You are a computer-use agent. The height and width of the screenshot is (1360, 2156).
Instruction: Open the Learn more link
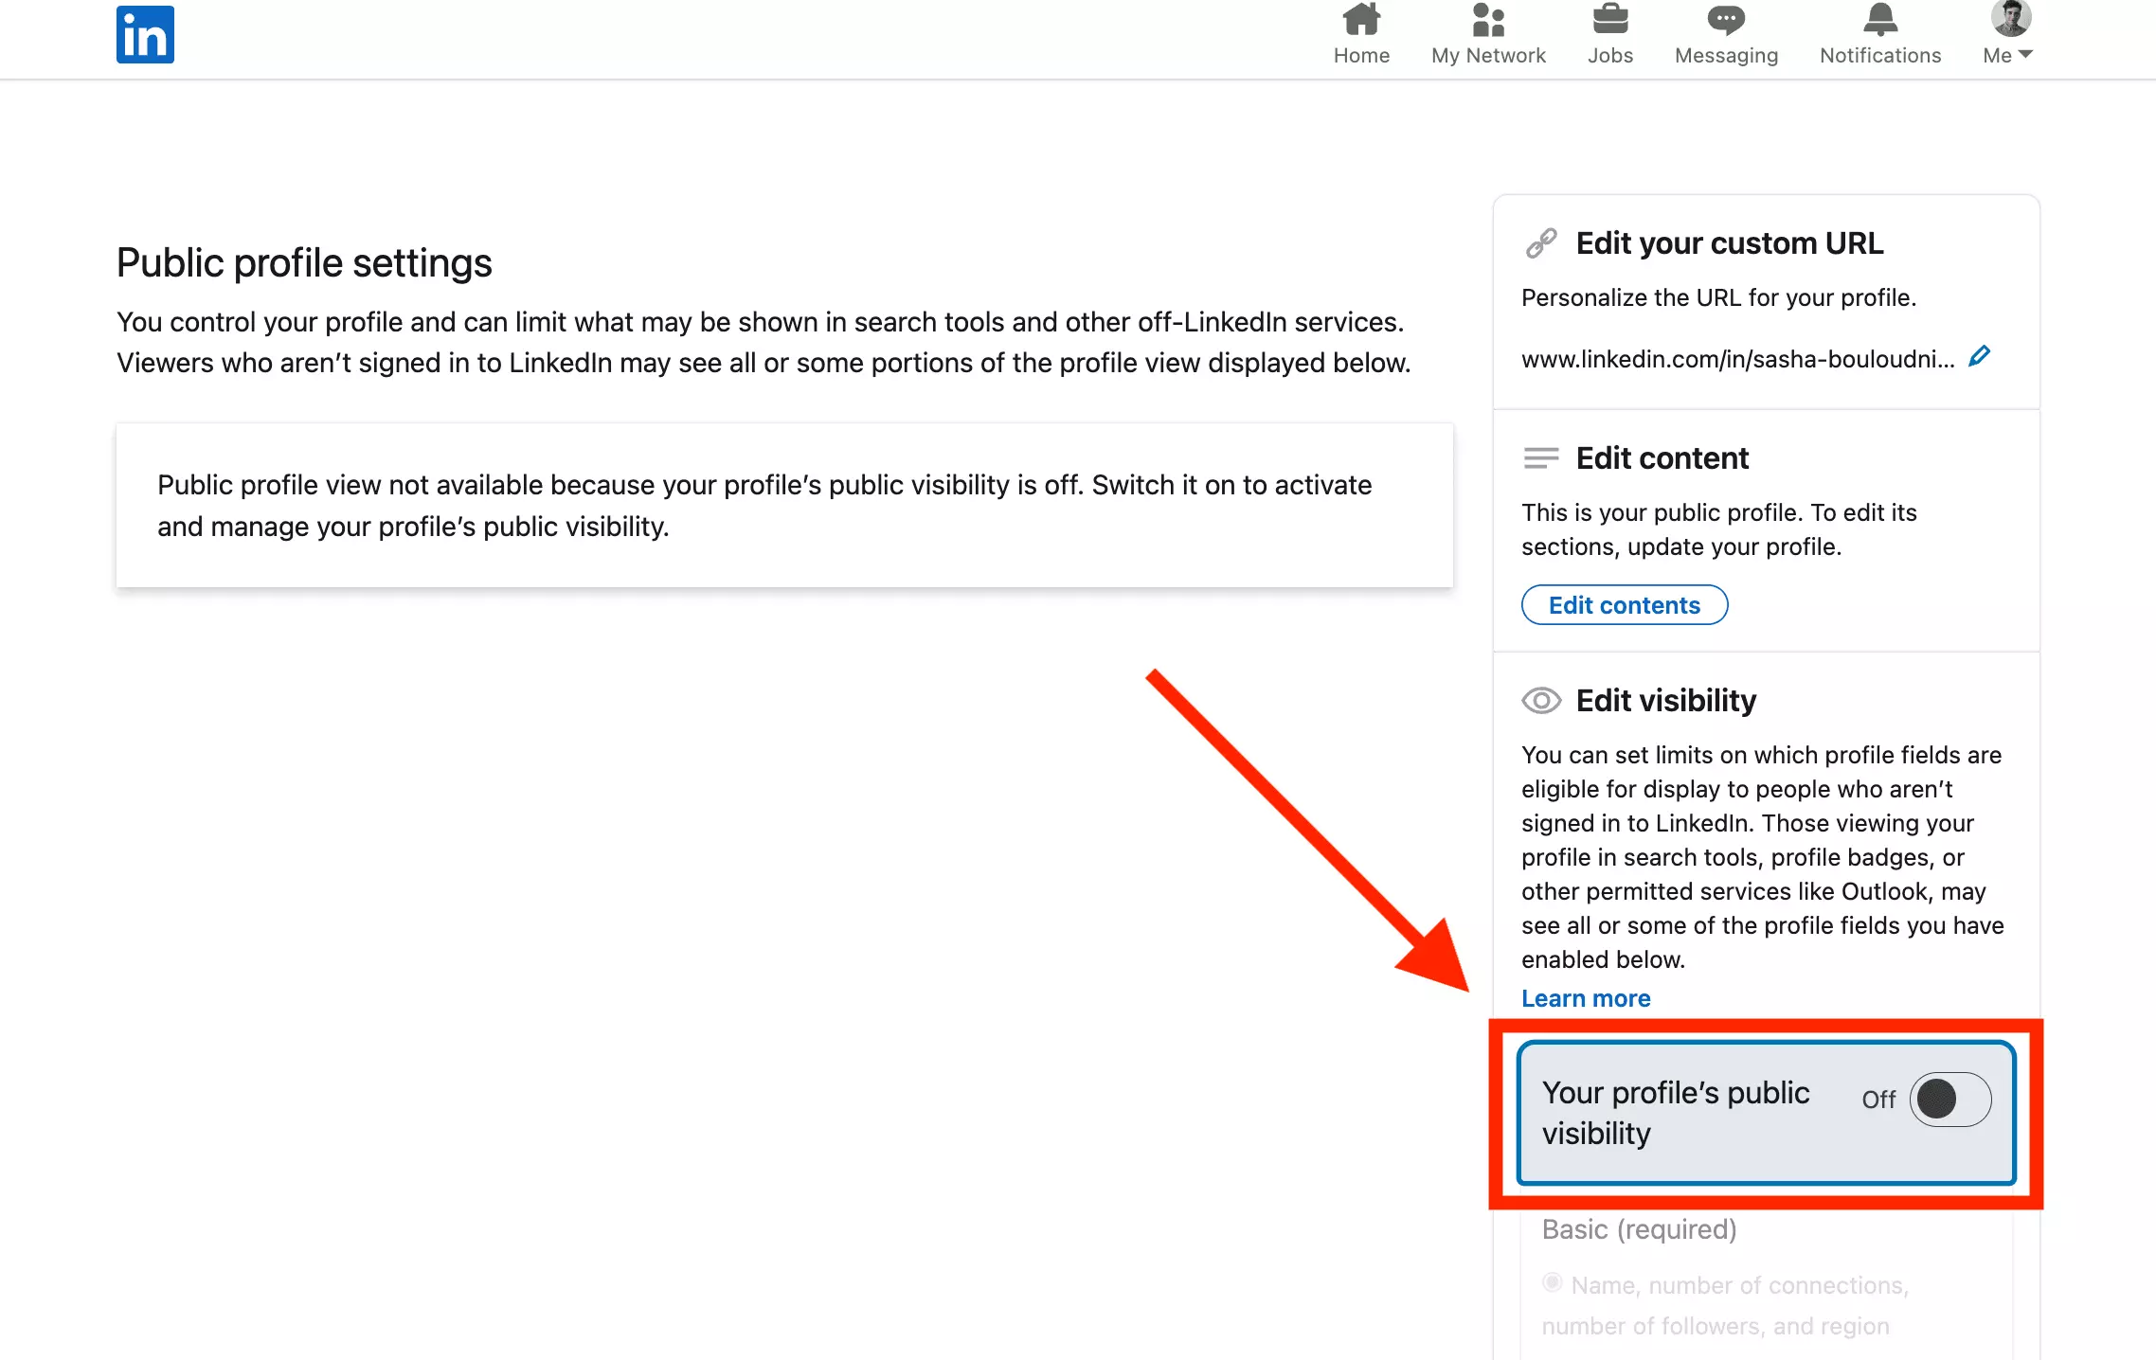[x=1586, y=998]
